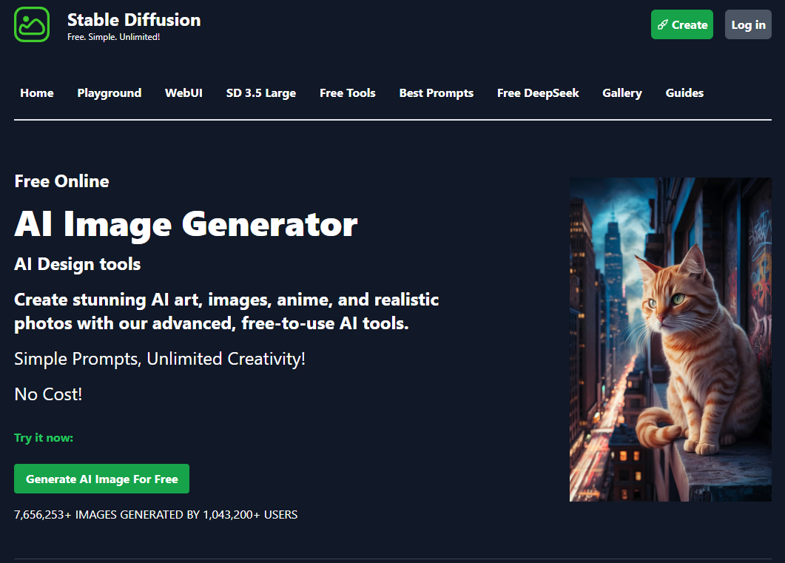
Task: Click the images generated statistics line
Action: tap(155, 514)
